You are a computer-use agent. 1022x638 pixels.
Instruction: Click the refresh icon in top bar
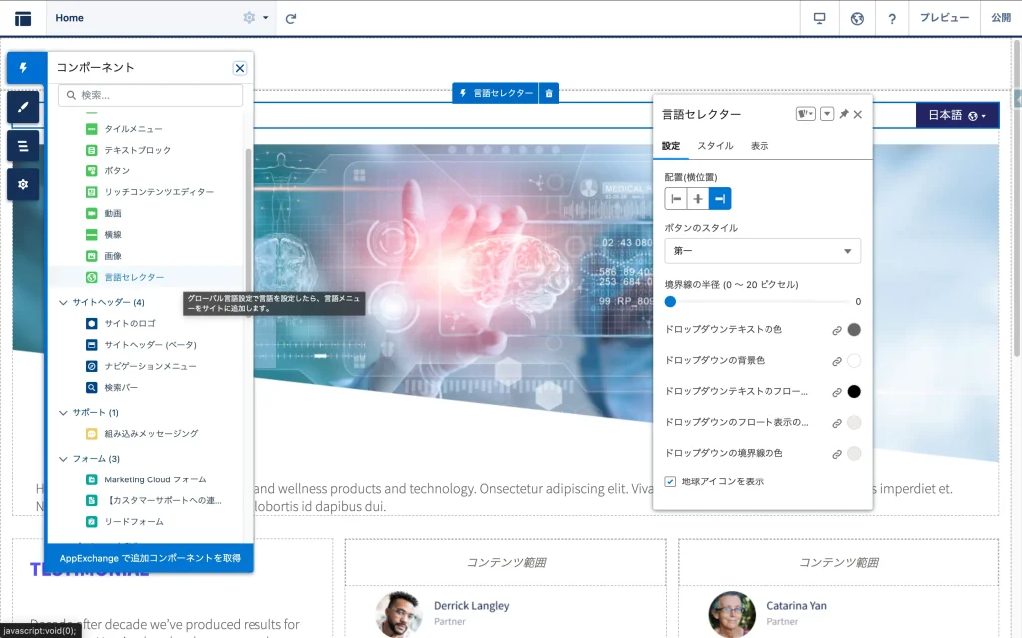coord(291,18)
